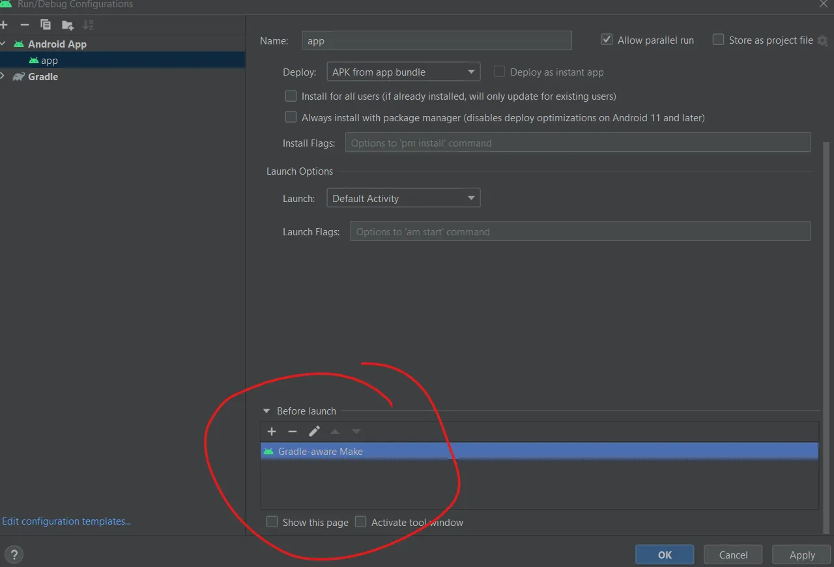Enable Install for all users option
Viewport: 834px width, 567px height.
[x=291, y=96]
